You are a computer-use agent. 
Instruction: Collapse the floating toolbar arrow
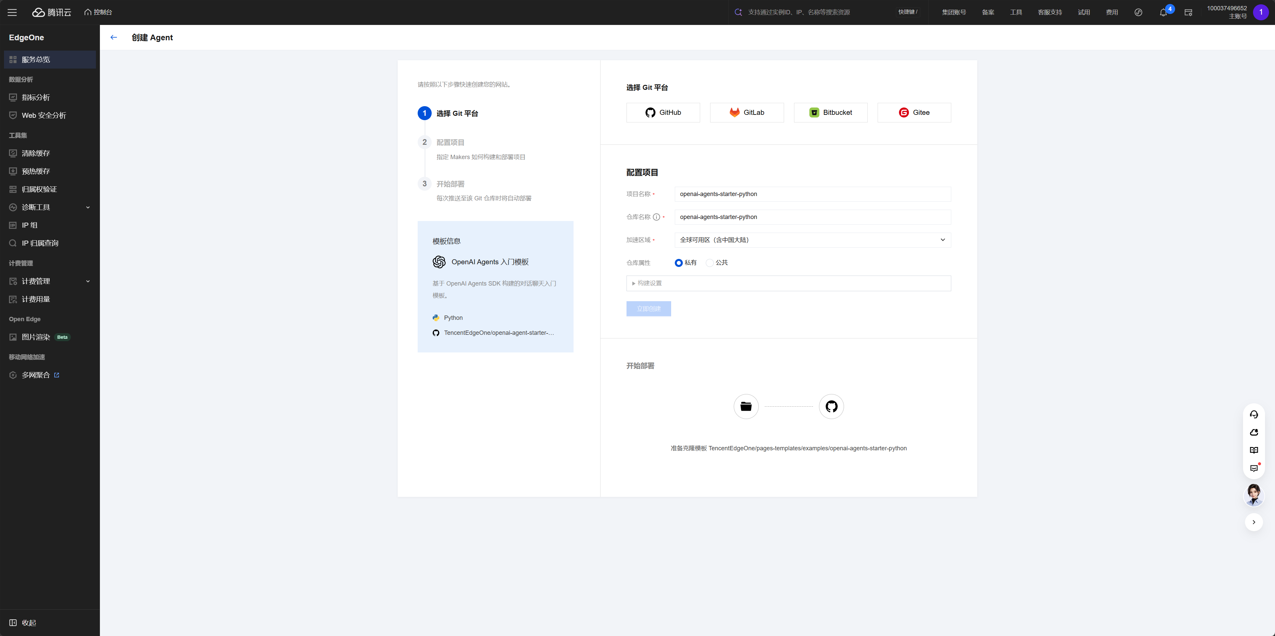(x=1254, y=522)
